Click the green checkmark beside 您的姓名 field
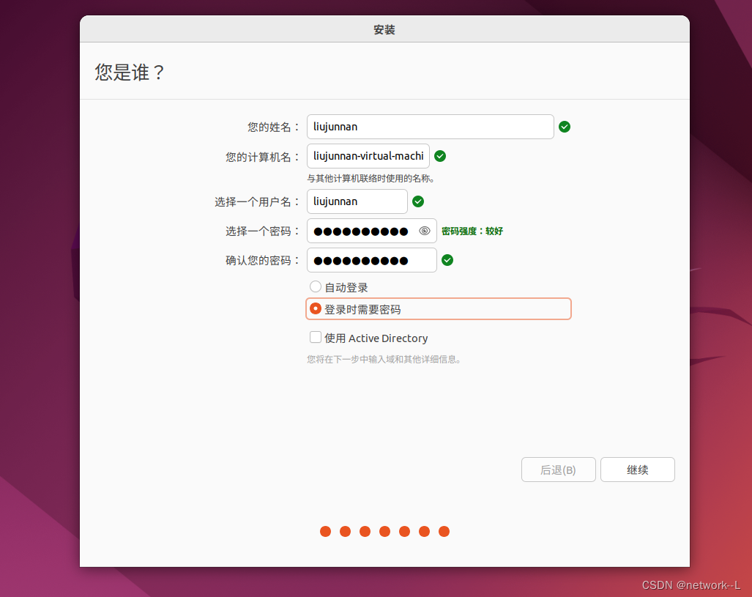The width and height of the screenshot is (752, 597). coord(564,127)
